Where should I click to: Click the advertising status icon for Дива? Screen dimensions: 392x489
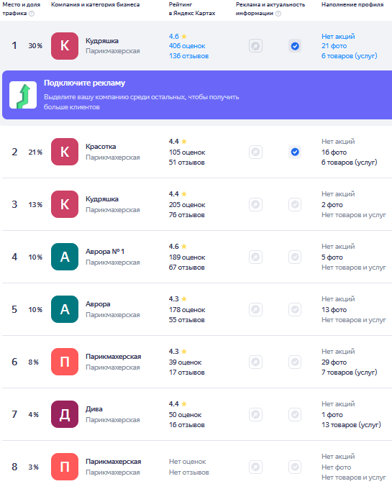(x=255, y=414)
